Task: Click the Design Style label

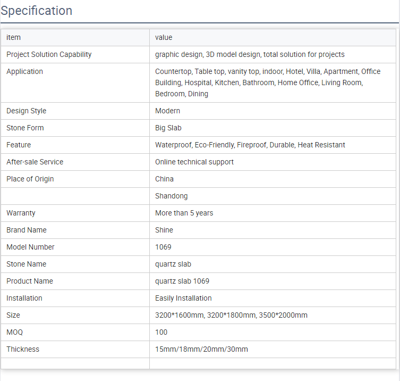Action: point(26,111)
